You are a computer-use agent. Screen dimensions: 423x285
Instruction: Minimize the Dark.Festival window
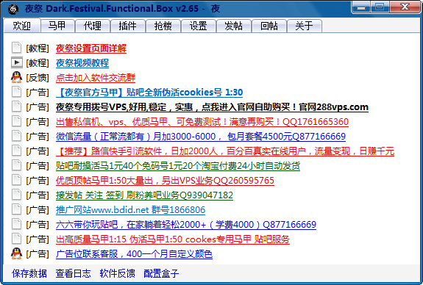coord(361,7)
